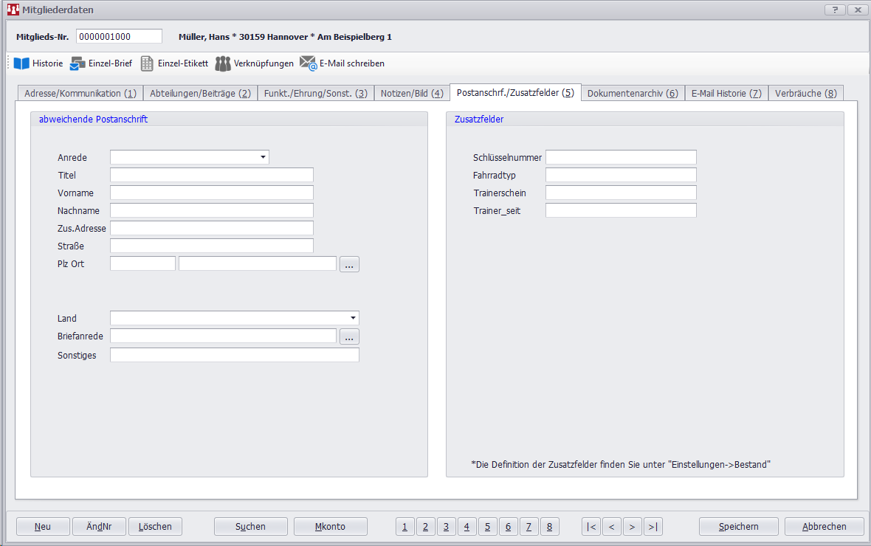Click the Mitglieds-Nr. number field
This screenshot has width=871, height=546.
point(118,37)
